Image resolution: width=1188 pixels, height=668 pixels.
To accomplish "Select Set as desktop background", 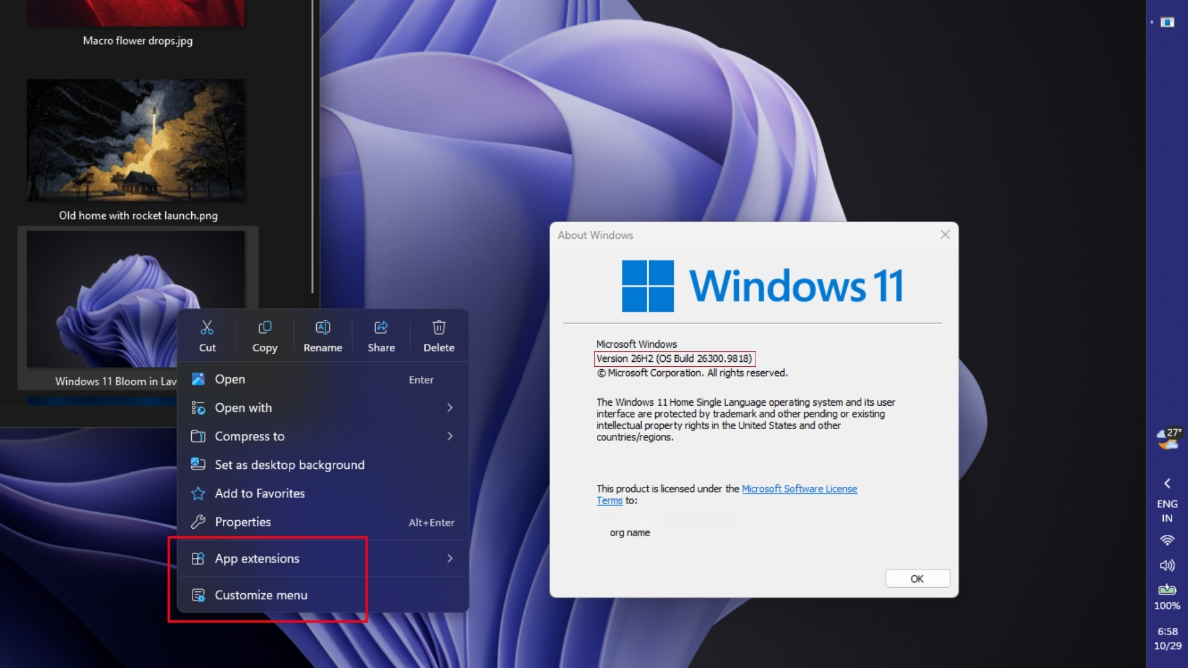I will pos(322,465).
